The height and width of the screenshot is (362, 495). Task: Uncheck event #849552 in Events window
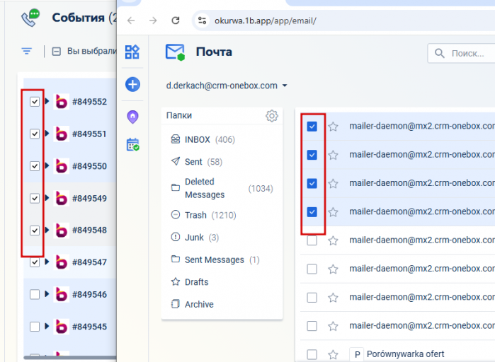click(35, 102)
